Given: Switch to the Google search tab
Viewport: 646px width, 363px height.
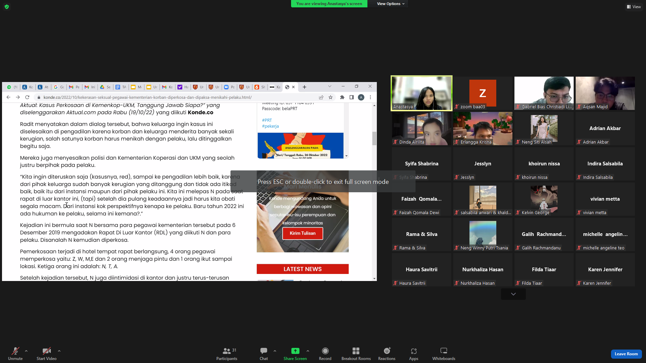Looking at the screenshot, I should click(x=59, y=87).
